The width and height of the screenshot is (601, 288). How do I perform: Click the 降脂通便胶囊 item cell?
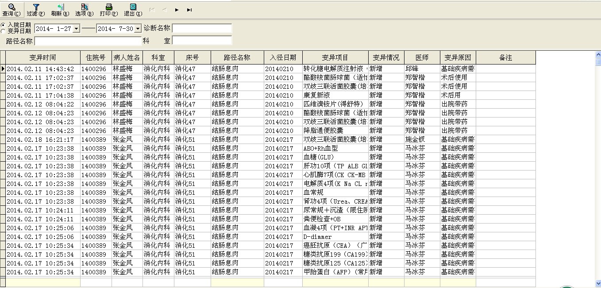[x=335, y=131]
